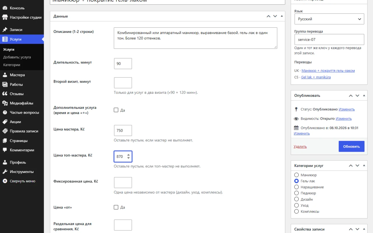Viewport: 373px width, 233px height.
Task: Click the Акции tag icon
Action: 5,122
